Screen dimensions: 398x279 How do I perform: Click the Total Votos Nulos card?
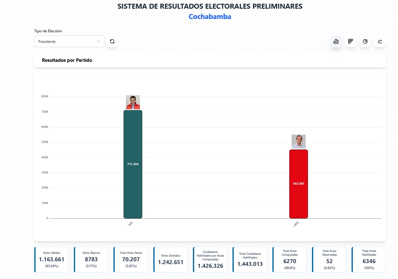tap(131, 259)
